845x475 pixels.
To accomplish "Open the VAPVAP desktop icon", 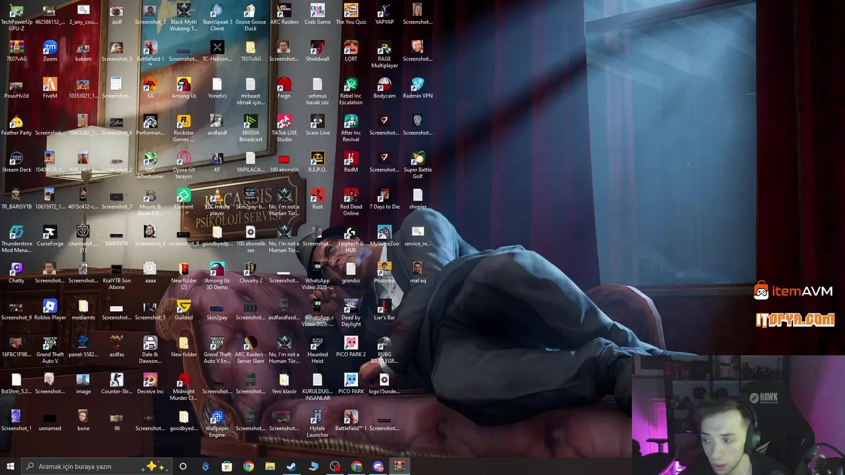I will point(384,14).
